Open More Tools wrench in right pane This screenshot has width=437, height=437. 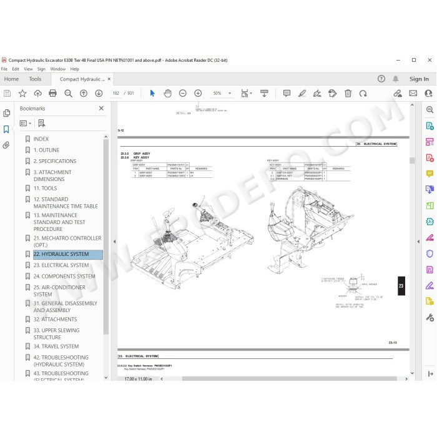point(430,317)
